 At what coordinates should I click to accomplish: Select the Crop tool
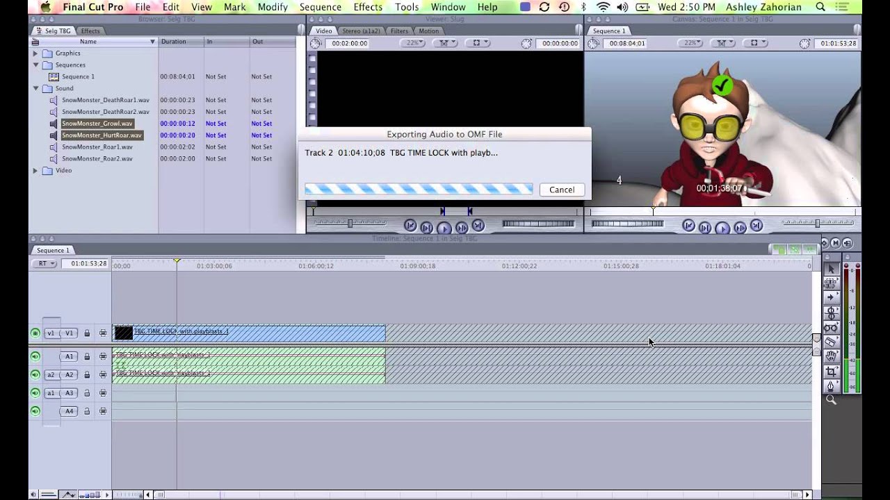[830, 372]
